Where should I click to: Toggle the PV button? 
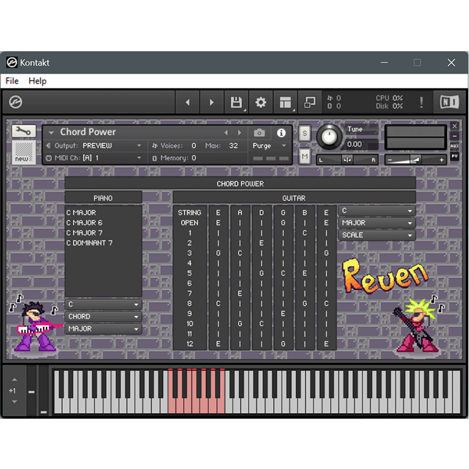tap(455, 156)
